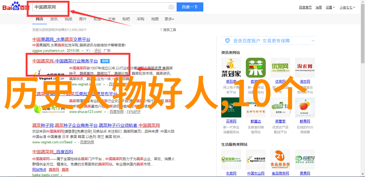Open the 小俊七七 account dropdown

(347, 7)
